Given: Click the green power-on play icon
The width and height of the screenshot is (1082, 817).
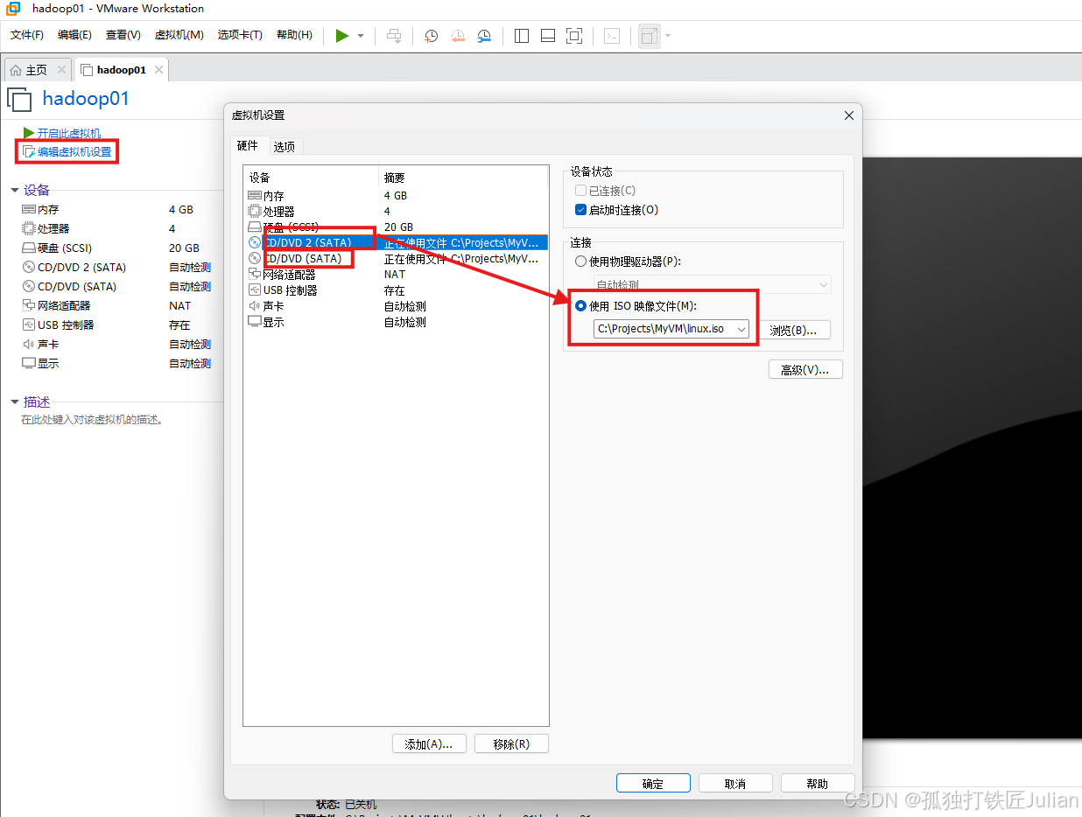Looking at the screenshot, I should click(341, 36).
